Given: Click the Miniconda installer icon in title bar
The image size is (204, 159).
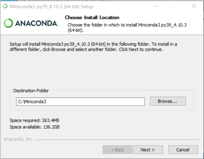Looking at the screenshot, I should [5, 6].
